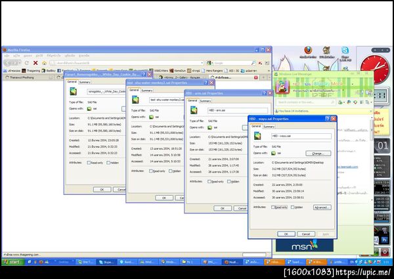Image resolution: width=394 pixels, height=279 pixels.
Task: Click help question mark in HBD - arm.sai Properties
Action: pos(264,93)
